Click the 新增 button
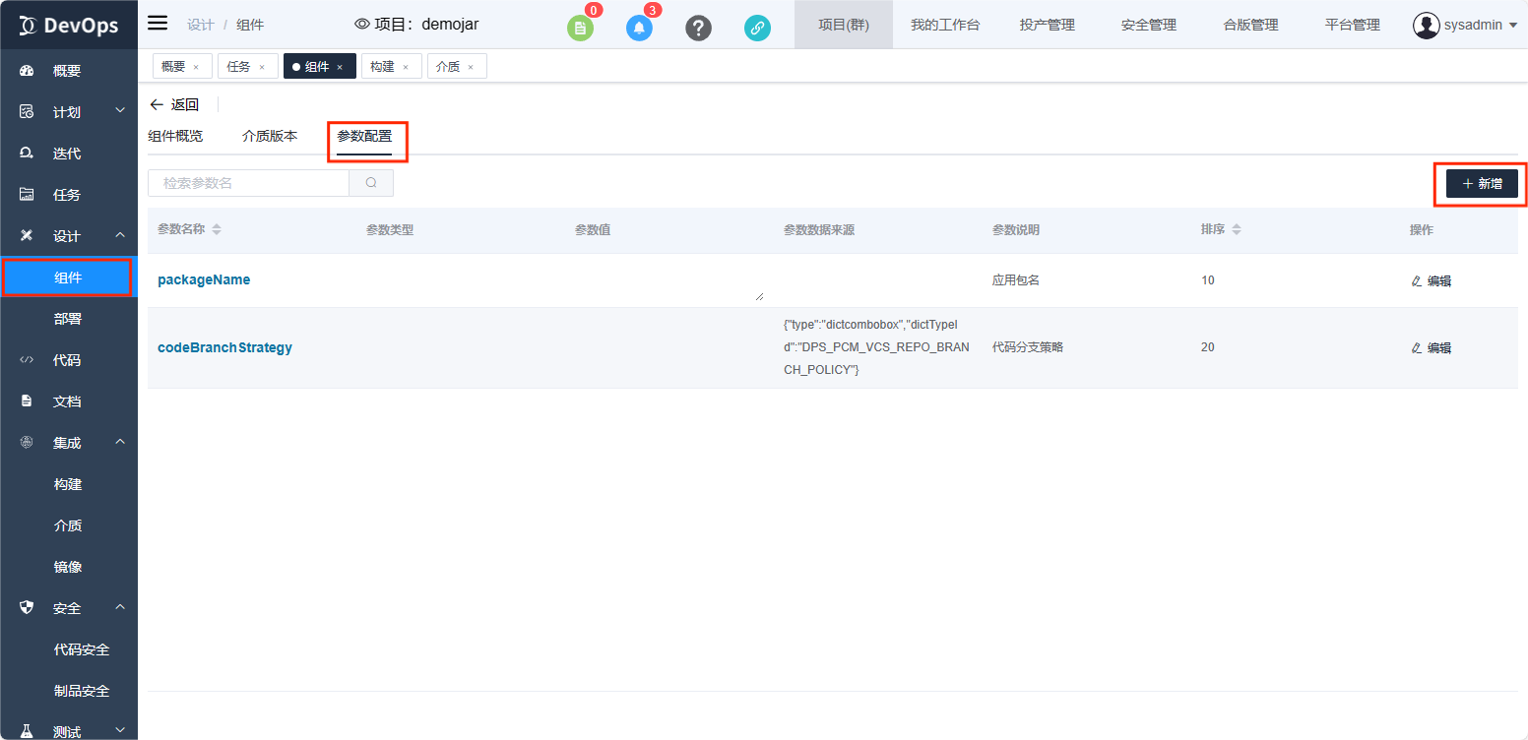This screenshot has width=1528, height=740. pyautogui.click(x=1482, y=184)
